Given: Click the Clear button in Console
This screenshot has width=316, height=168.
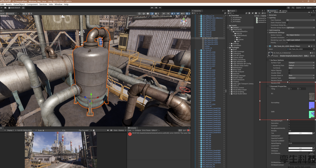Looking at the screenshot, I should (x=129, y=130).
